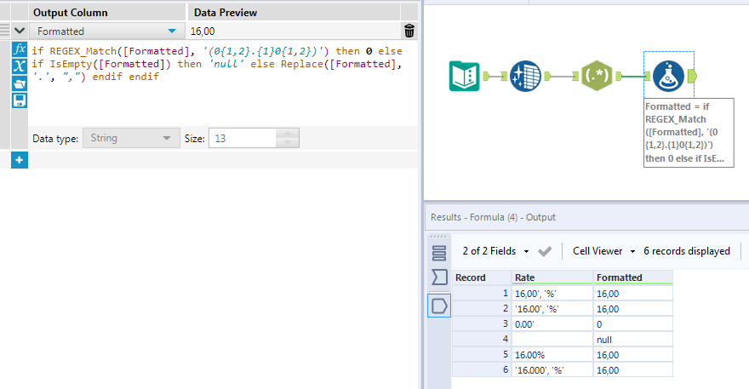Open the fx functions list

(20, 50)
